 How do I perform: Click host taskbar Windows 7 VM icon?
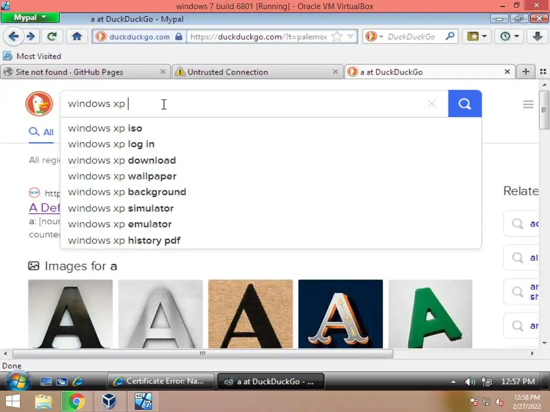pos(143,401)
